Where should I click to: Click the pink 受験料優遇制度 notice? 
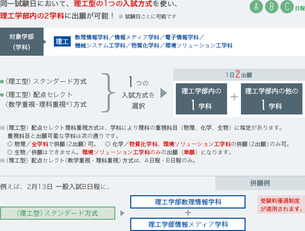(281, 204)
